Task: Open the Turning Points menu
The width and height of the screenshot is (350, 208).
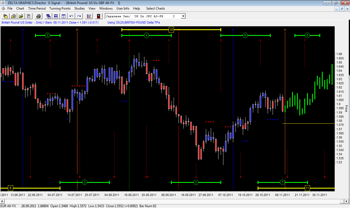Action: (x=60, y=8)
